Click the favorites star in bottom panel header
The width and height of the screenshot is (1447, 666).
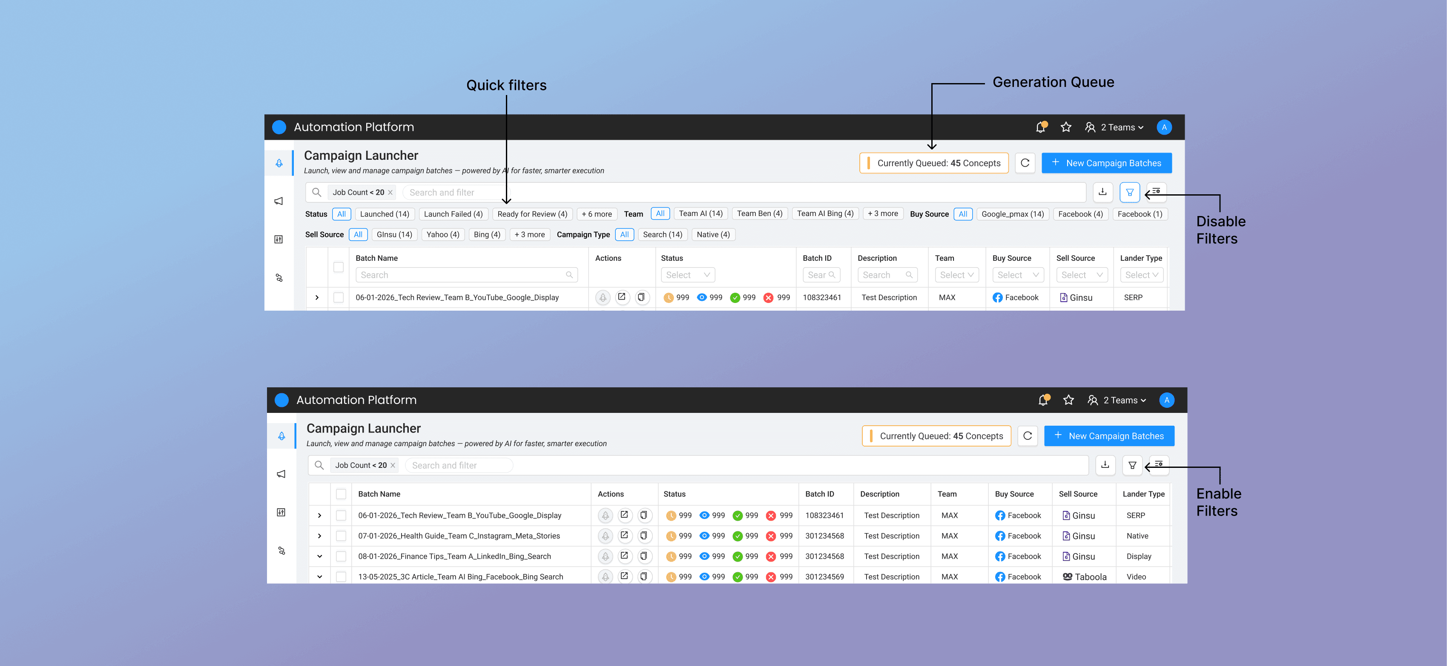[1068, 400]
